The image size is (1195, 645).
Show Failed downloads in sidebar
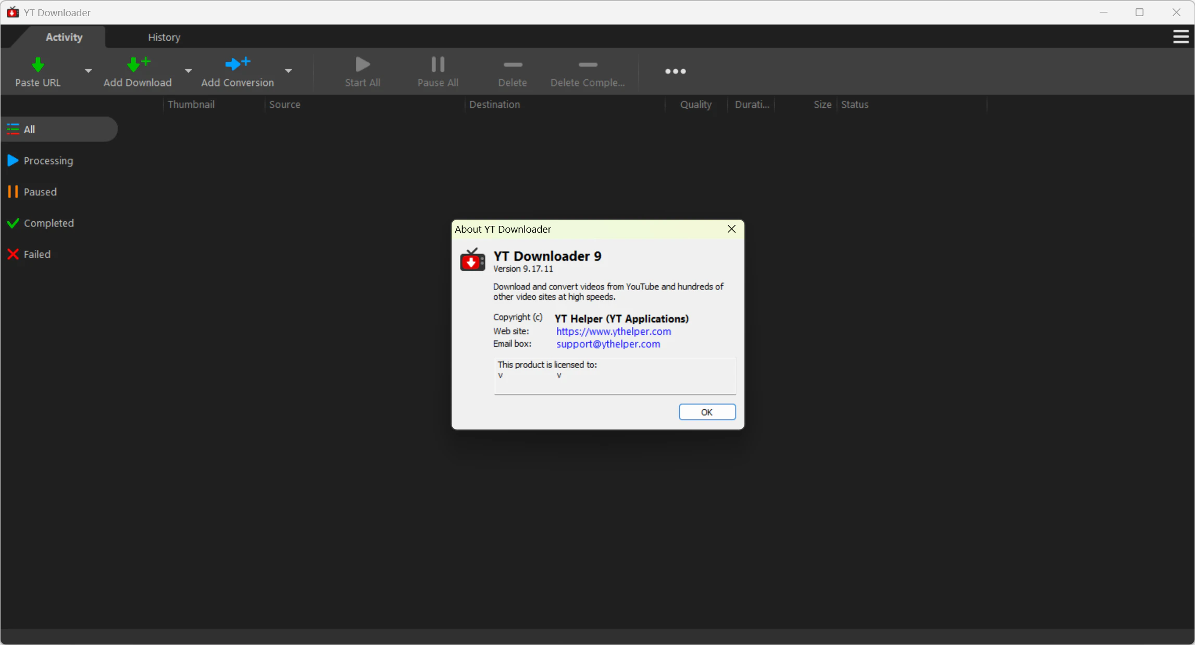(x=36, y=255)
